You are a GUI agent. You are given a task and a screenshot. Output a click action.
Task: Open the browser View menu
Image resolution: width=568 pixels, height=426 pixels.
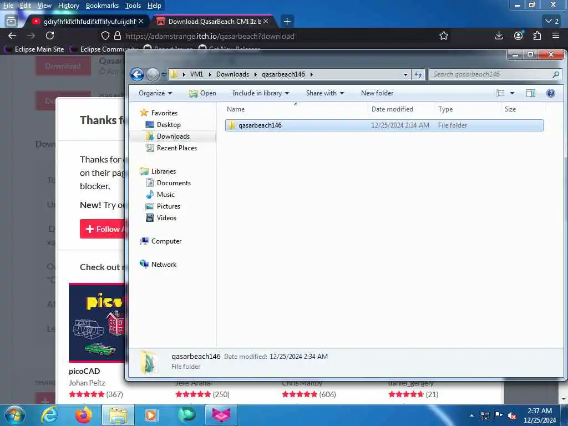44,6
